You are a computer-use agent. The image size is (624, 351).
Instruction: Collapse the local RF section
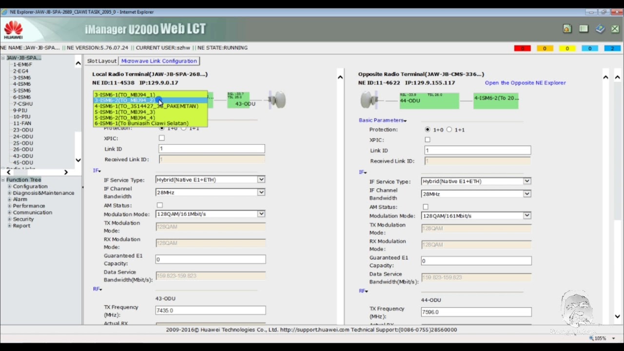pos(97,289)
